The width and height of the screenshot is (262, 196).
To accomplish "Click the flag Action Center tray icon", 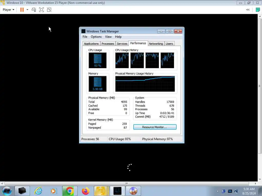I will point(224,191).
